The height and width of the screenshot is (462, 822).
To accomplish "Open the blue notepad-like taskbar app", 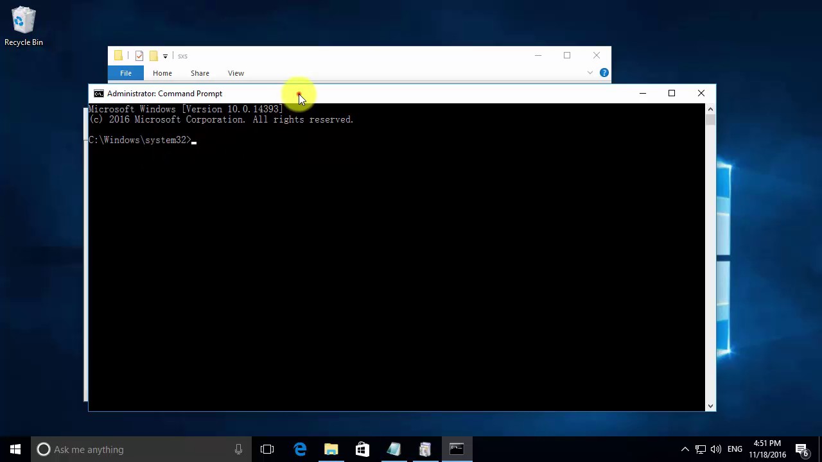I will click(x=394, y=449).
